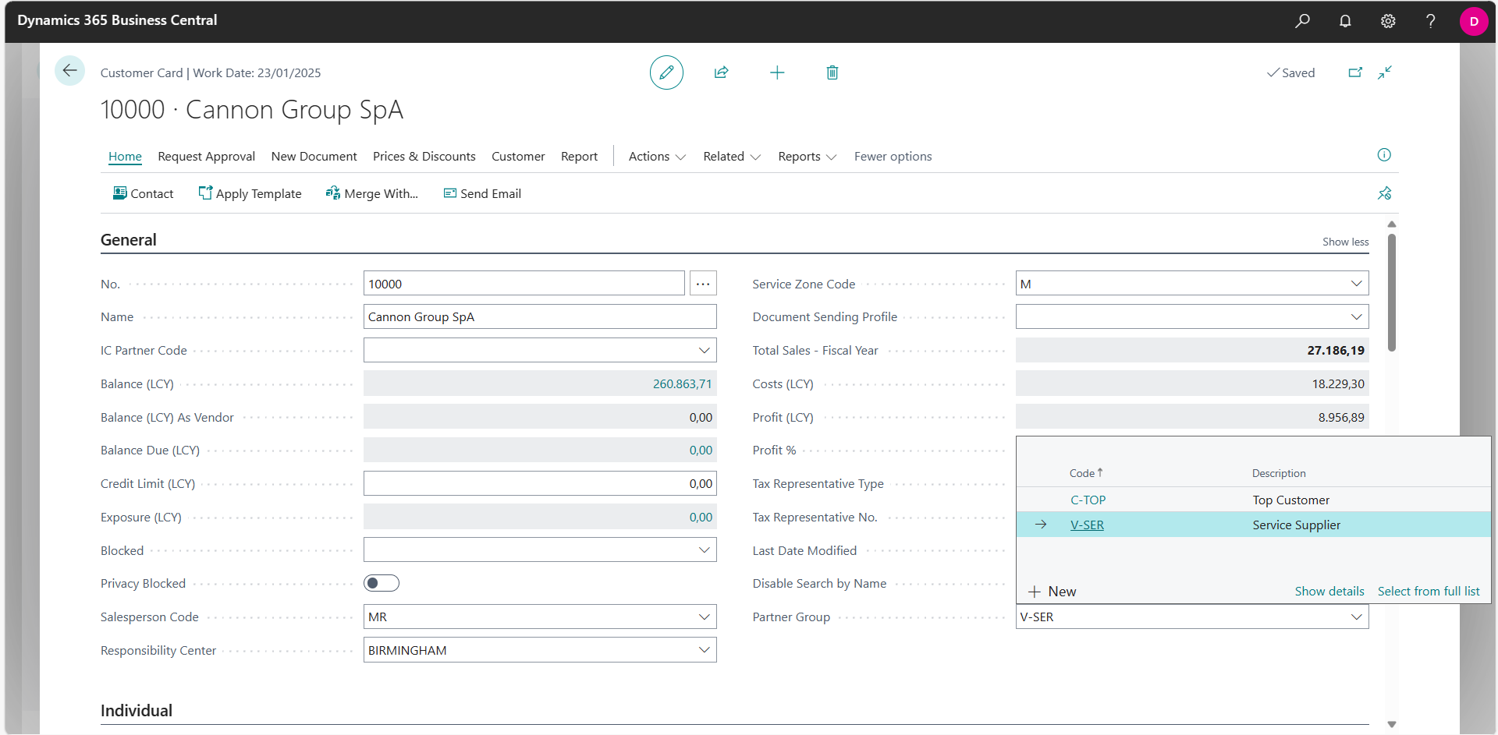Click the scrollbar up arrow
1498x735 pixels.
click(x=1392, y=224)
